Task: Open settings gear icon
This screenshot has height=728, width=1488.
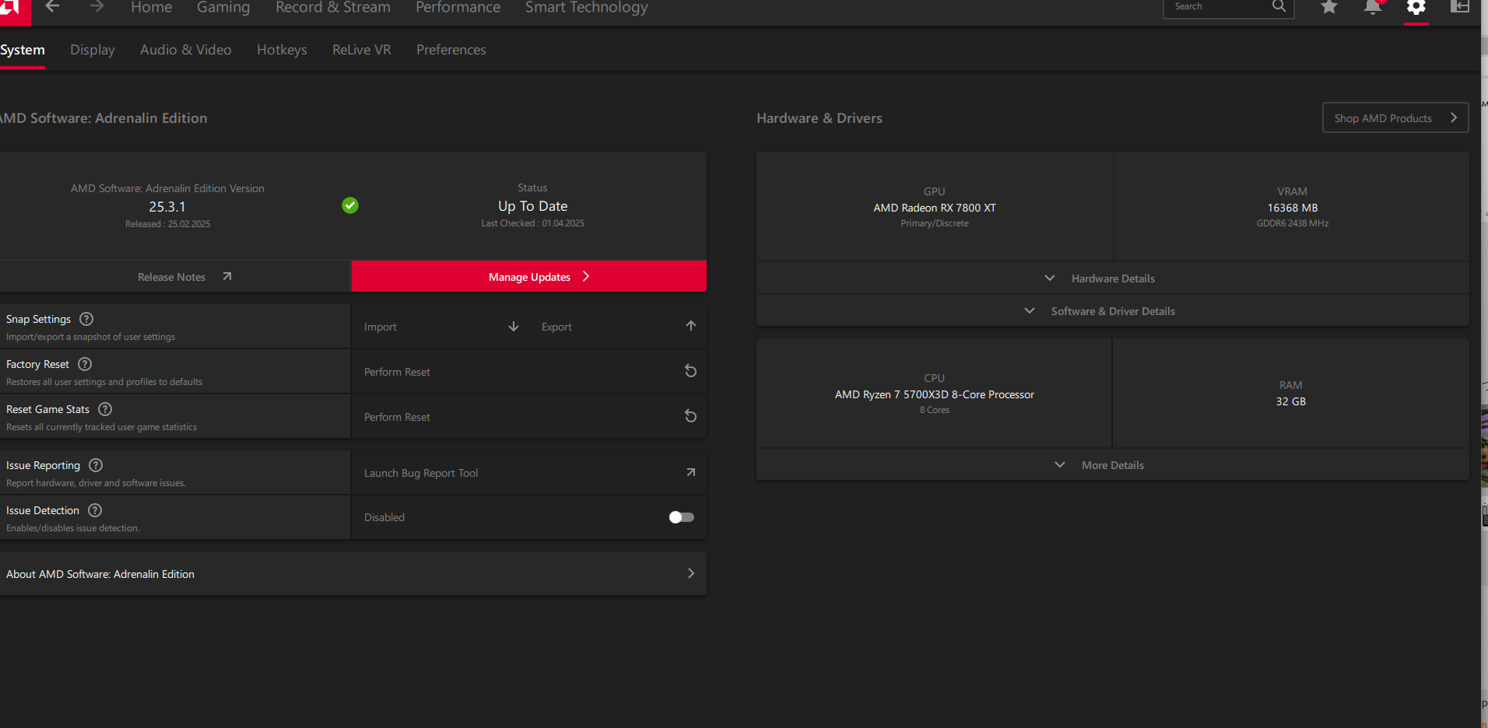Action: pos(1416,8)
